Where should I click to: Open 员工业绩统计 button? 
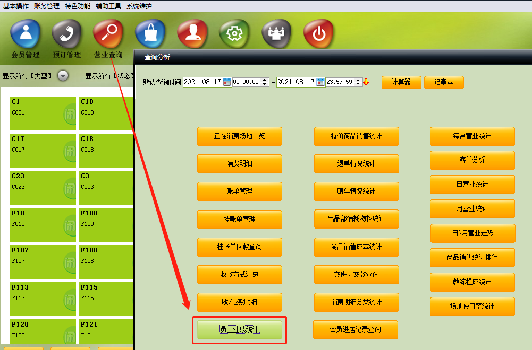pos(240,330)
